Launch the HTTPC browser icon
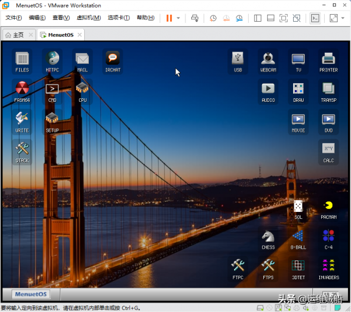 (x=53, y=59)
